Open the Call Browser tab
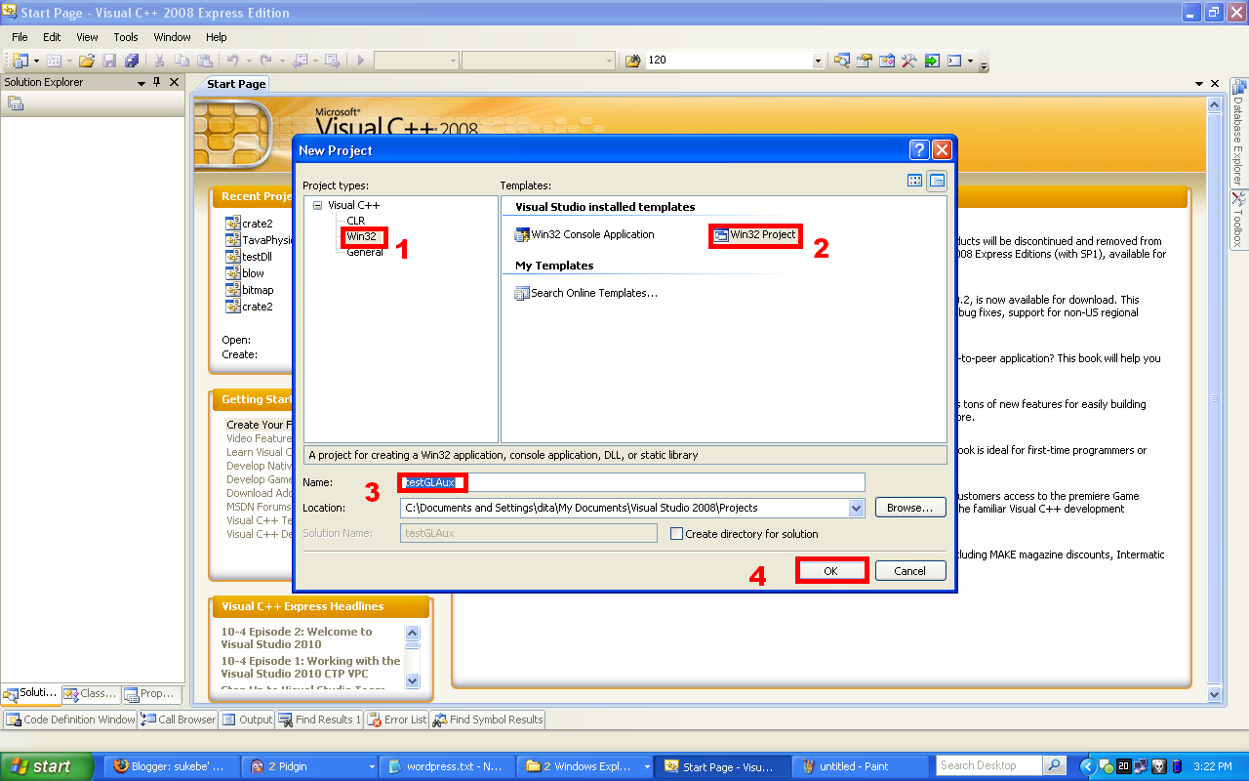1249x781 pixels. tap(179, 719)
